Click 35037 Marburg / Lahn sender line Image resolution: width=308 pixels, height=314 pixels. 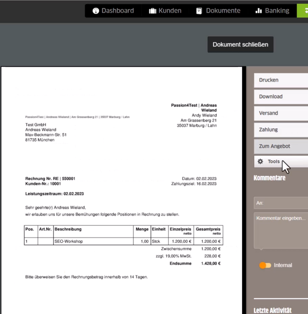(197, 126)
